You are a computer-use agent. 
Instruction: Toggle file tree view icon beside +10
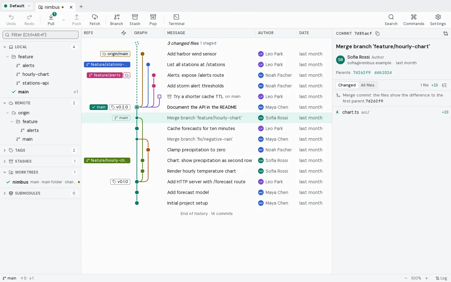pos(444,85)
